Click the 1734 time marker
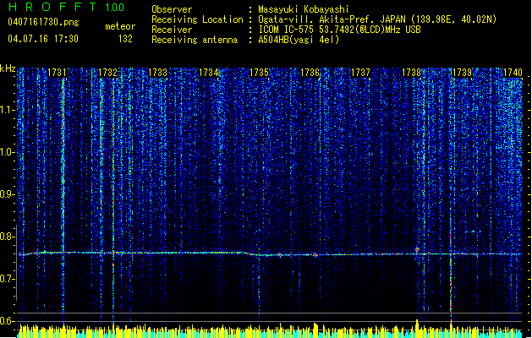The height and width of the screenshot is (338, 532). tap(209, 73)
